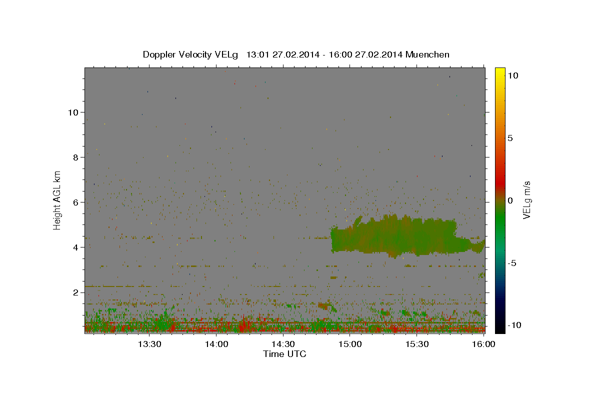
Task: Click the colorbar label '0'
Action: coord(510,200)
